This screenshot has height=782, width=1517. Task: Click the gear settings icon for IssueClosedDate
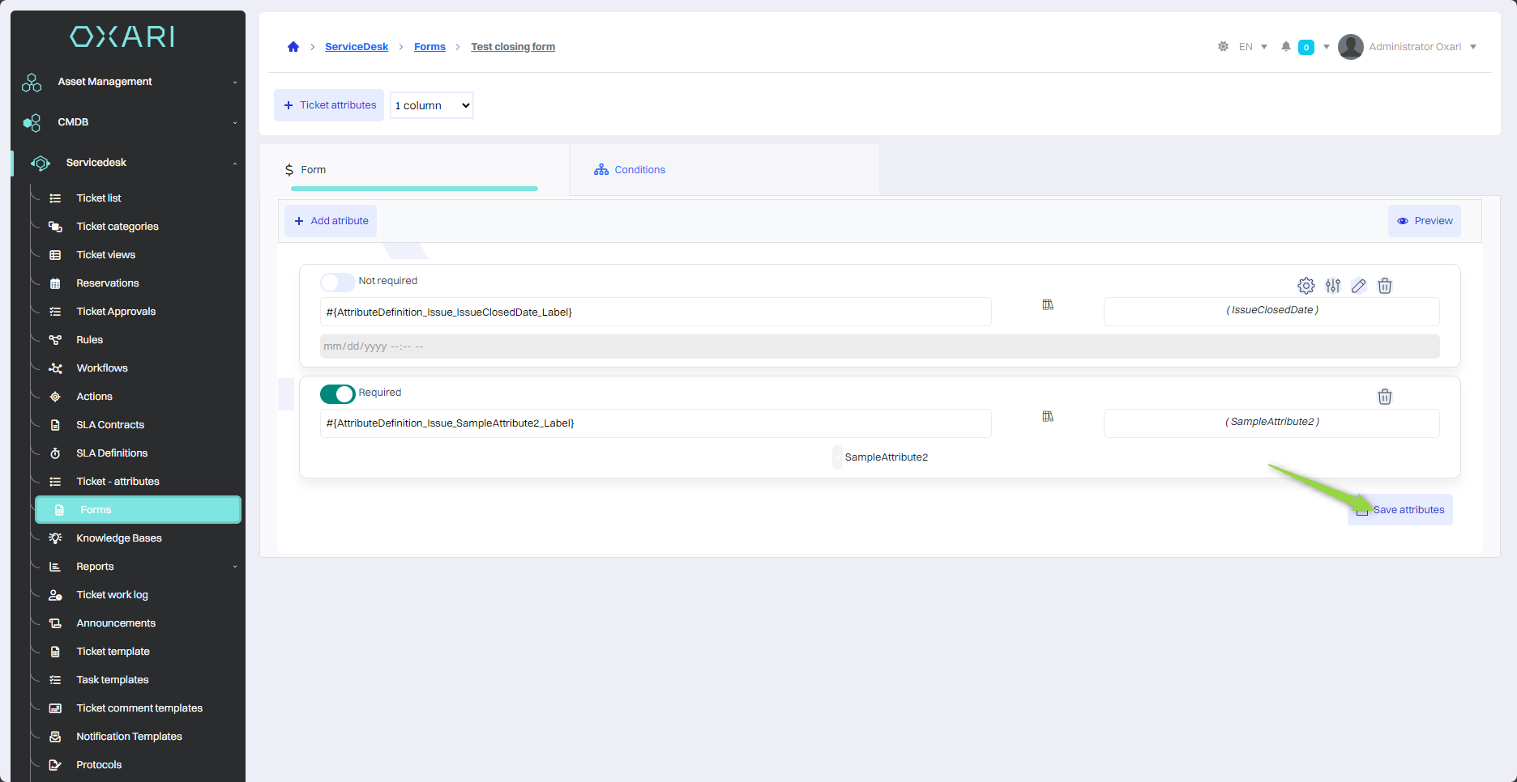pos(1305,286)
